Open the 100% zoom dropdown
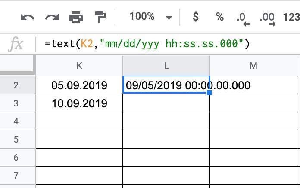This screenshot has height=188, width=300. [151, 17]
